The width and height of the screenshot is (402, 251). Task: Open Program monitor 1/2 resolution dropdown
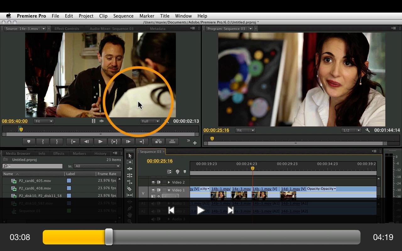point(351,130)
